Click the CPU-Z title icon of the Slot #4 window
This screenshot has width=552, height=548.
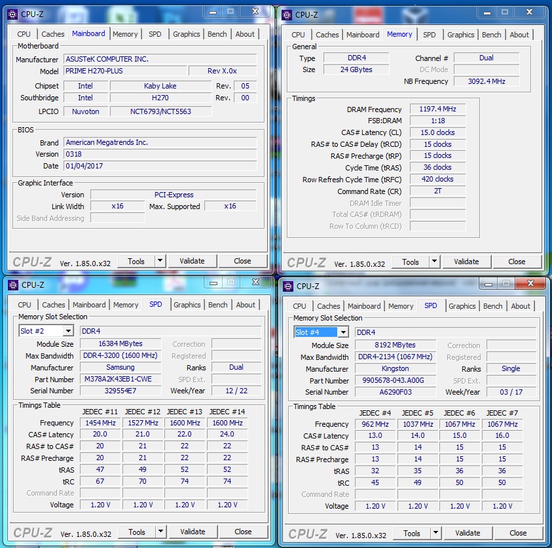point(288,286)
